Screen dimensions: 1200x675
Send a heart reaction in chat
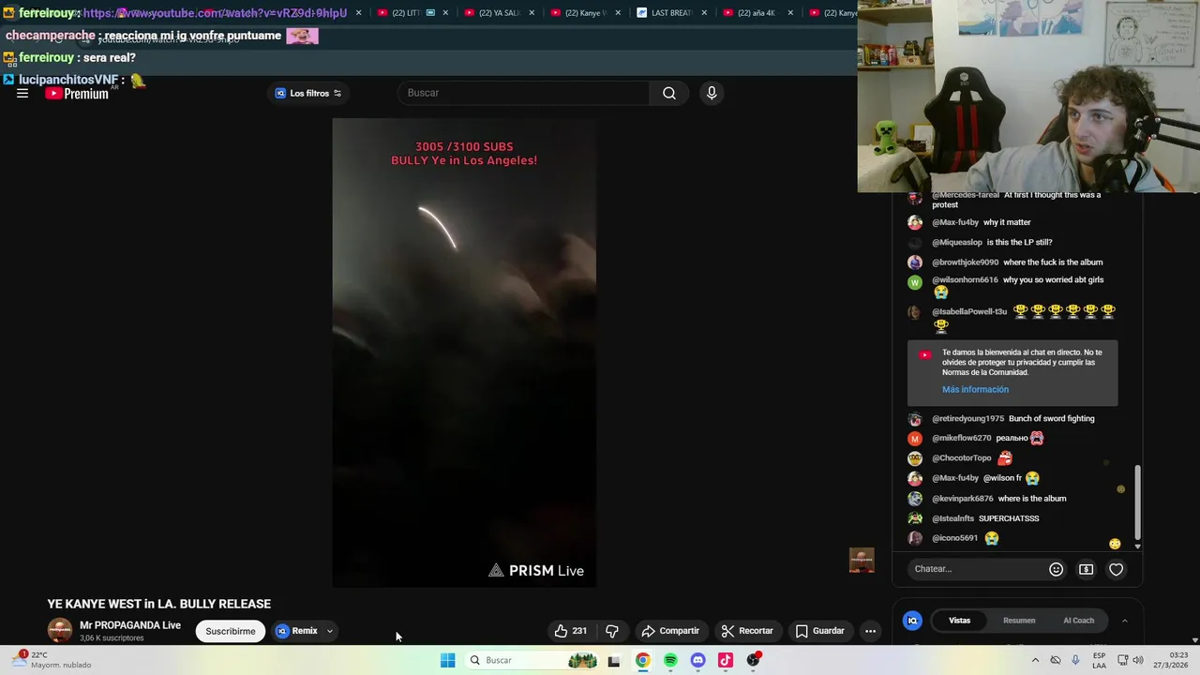[1116, 569]
